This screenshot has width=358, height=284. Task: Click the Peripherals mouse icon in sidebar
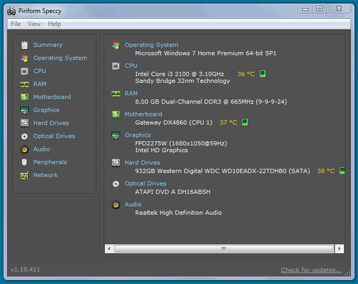[x=24, y=162]
